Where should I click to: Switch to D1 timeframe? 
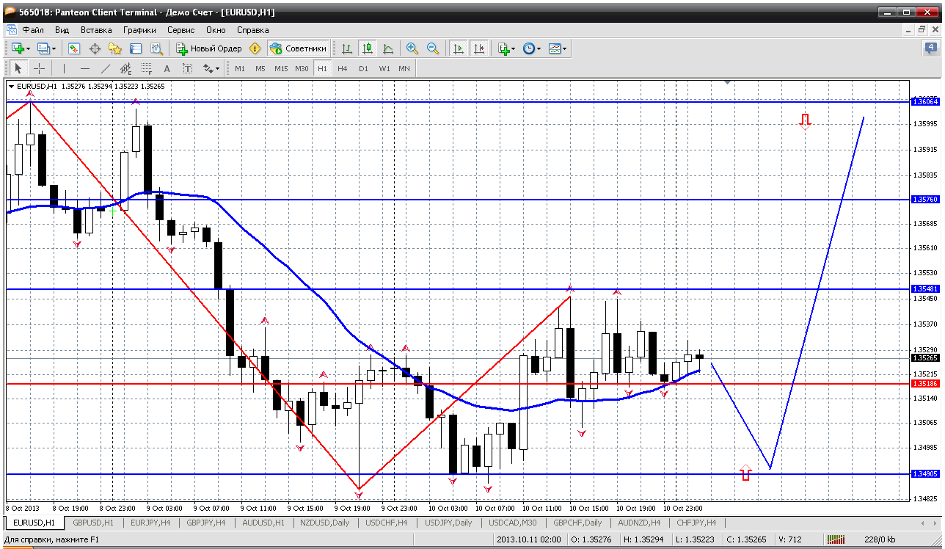(363, 68)
